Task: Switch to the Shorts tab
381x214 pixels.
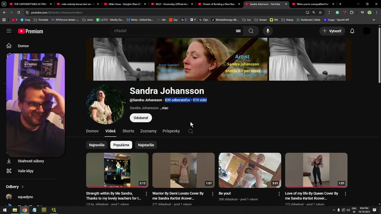Action: [128, 131]
